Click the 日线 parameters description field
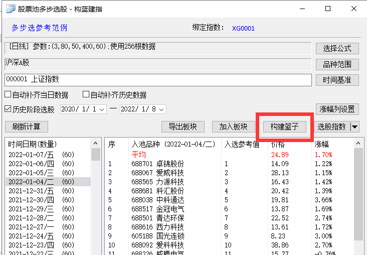Viewport: 367px width, 255px height. (x=158, y=48)
